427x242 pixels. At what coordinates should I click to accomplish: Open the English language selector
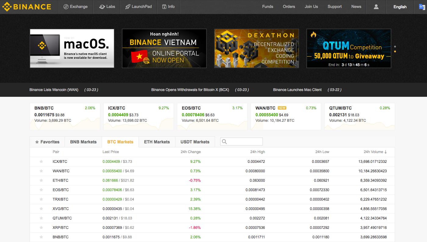(x=400, y=7)
